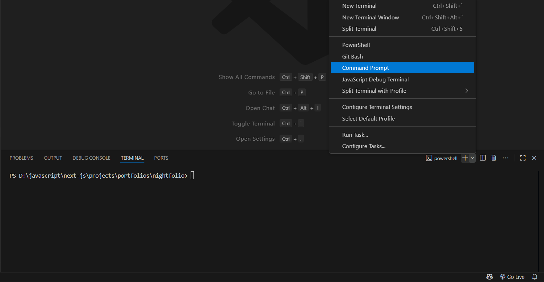Viewport: 544px width, 282px height.
Task: Switch to the DEBUG CONSOLE tab
Action: 91,158
